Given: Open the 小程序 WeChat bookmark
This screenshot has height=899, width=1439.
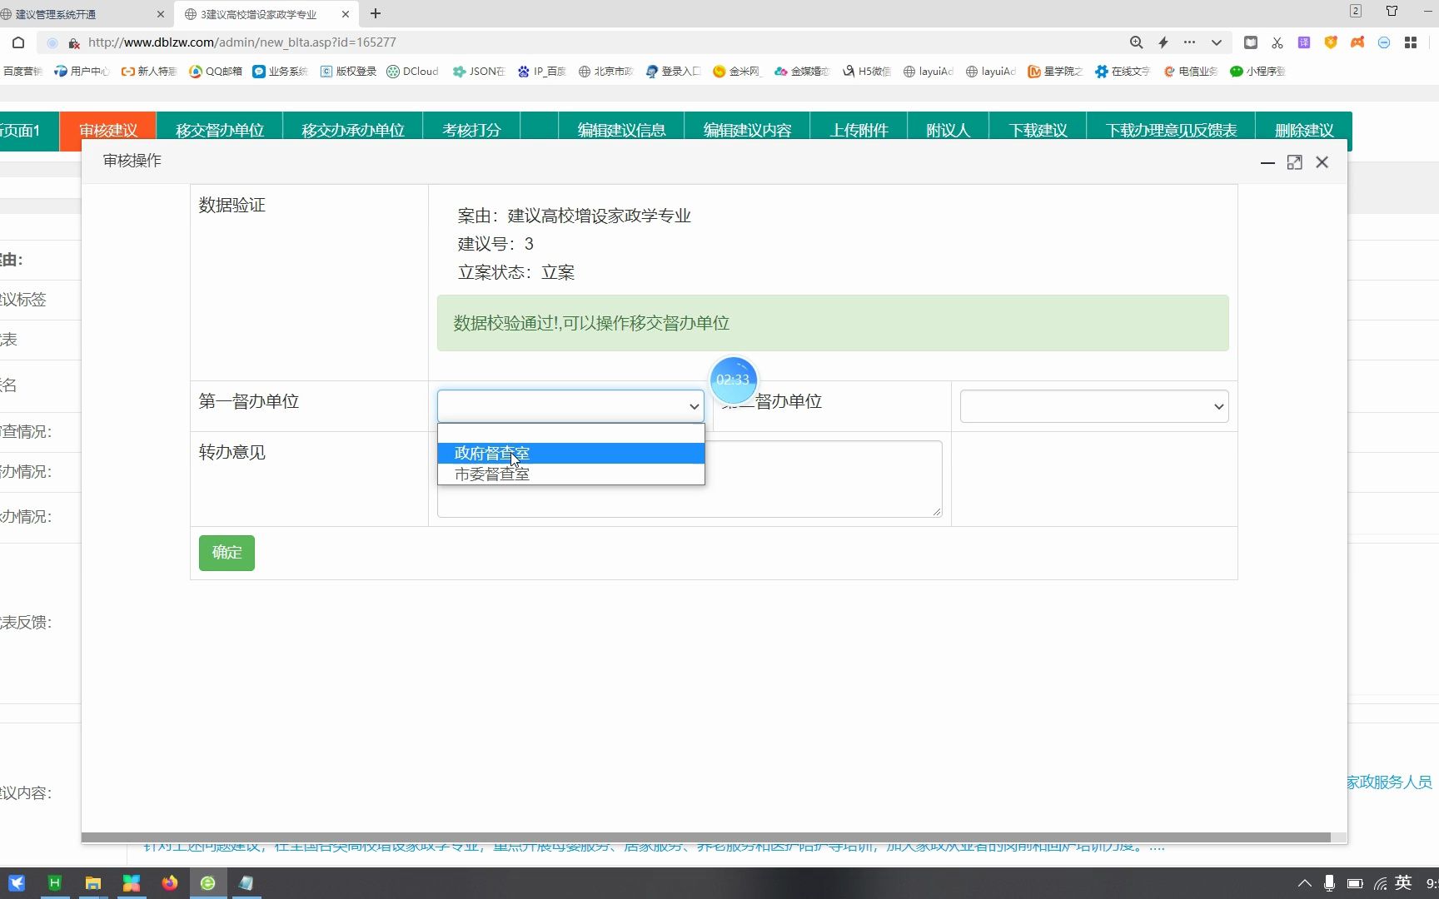Looking at the screenshot, I should pos(1257,72).
